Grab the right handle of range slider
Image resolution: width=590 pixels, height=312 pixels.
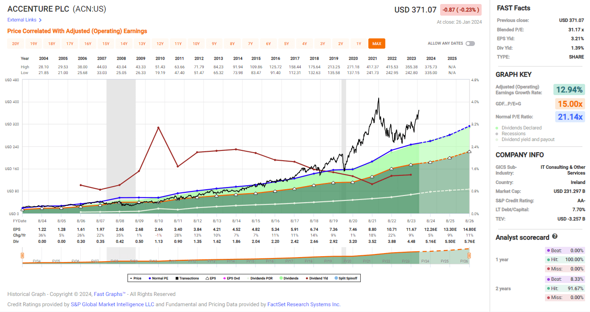(x=469, y=255)
